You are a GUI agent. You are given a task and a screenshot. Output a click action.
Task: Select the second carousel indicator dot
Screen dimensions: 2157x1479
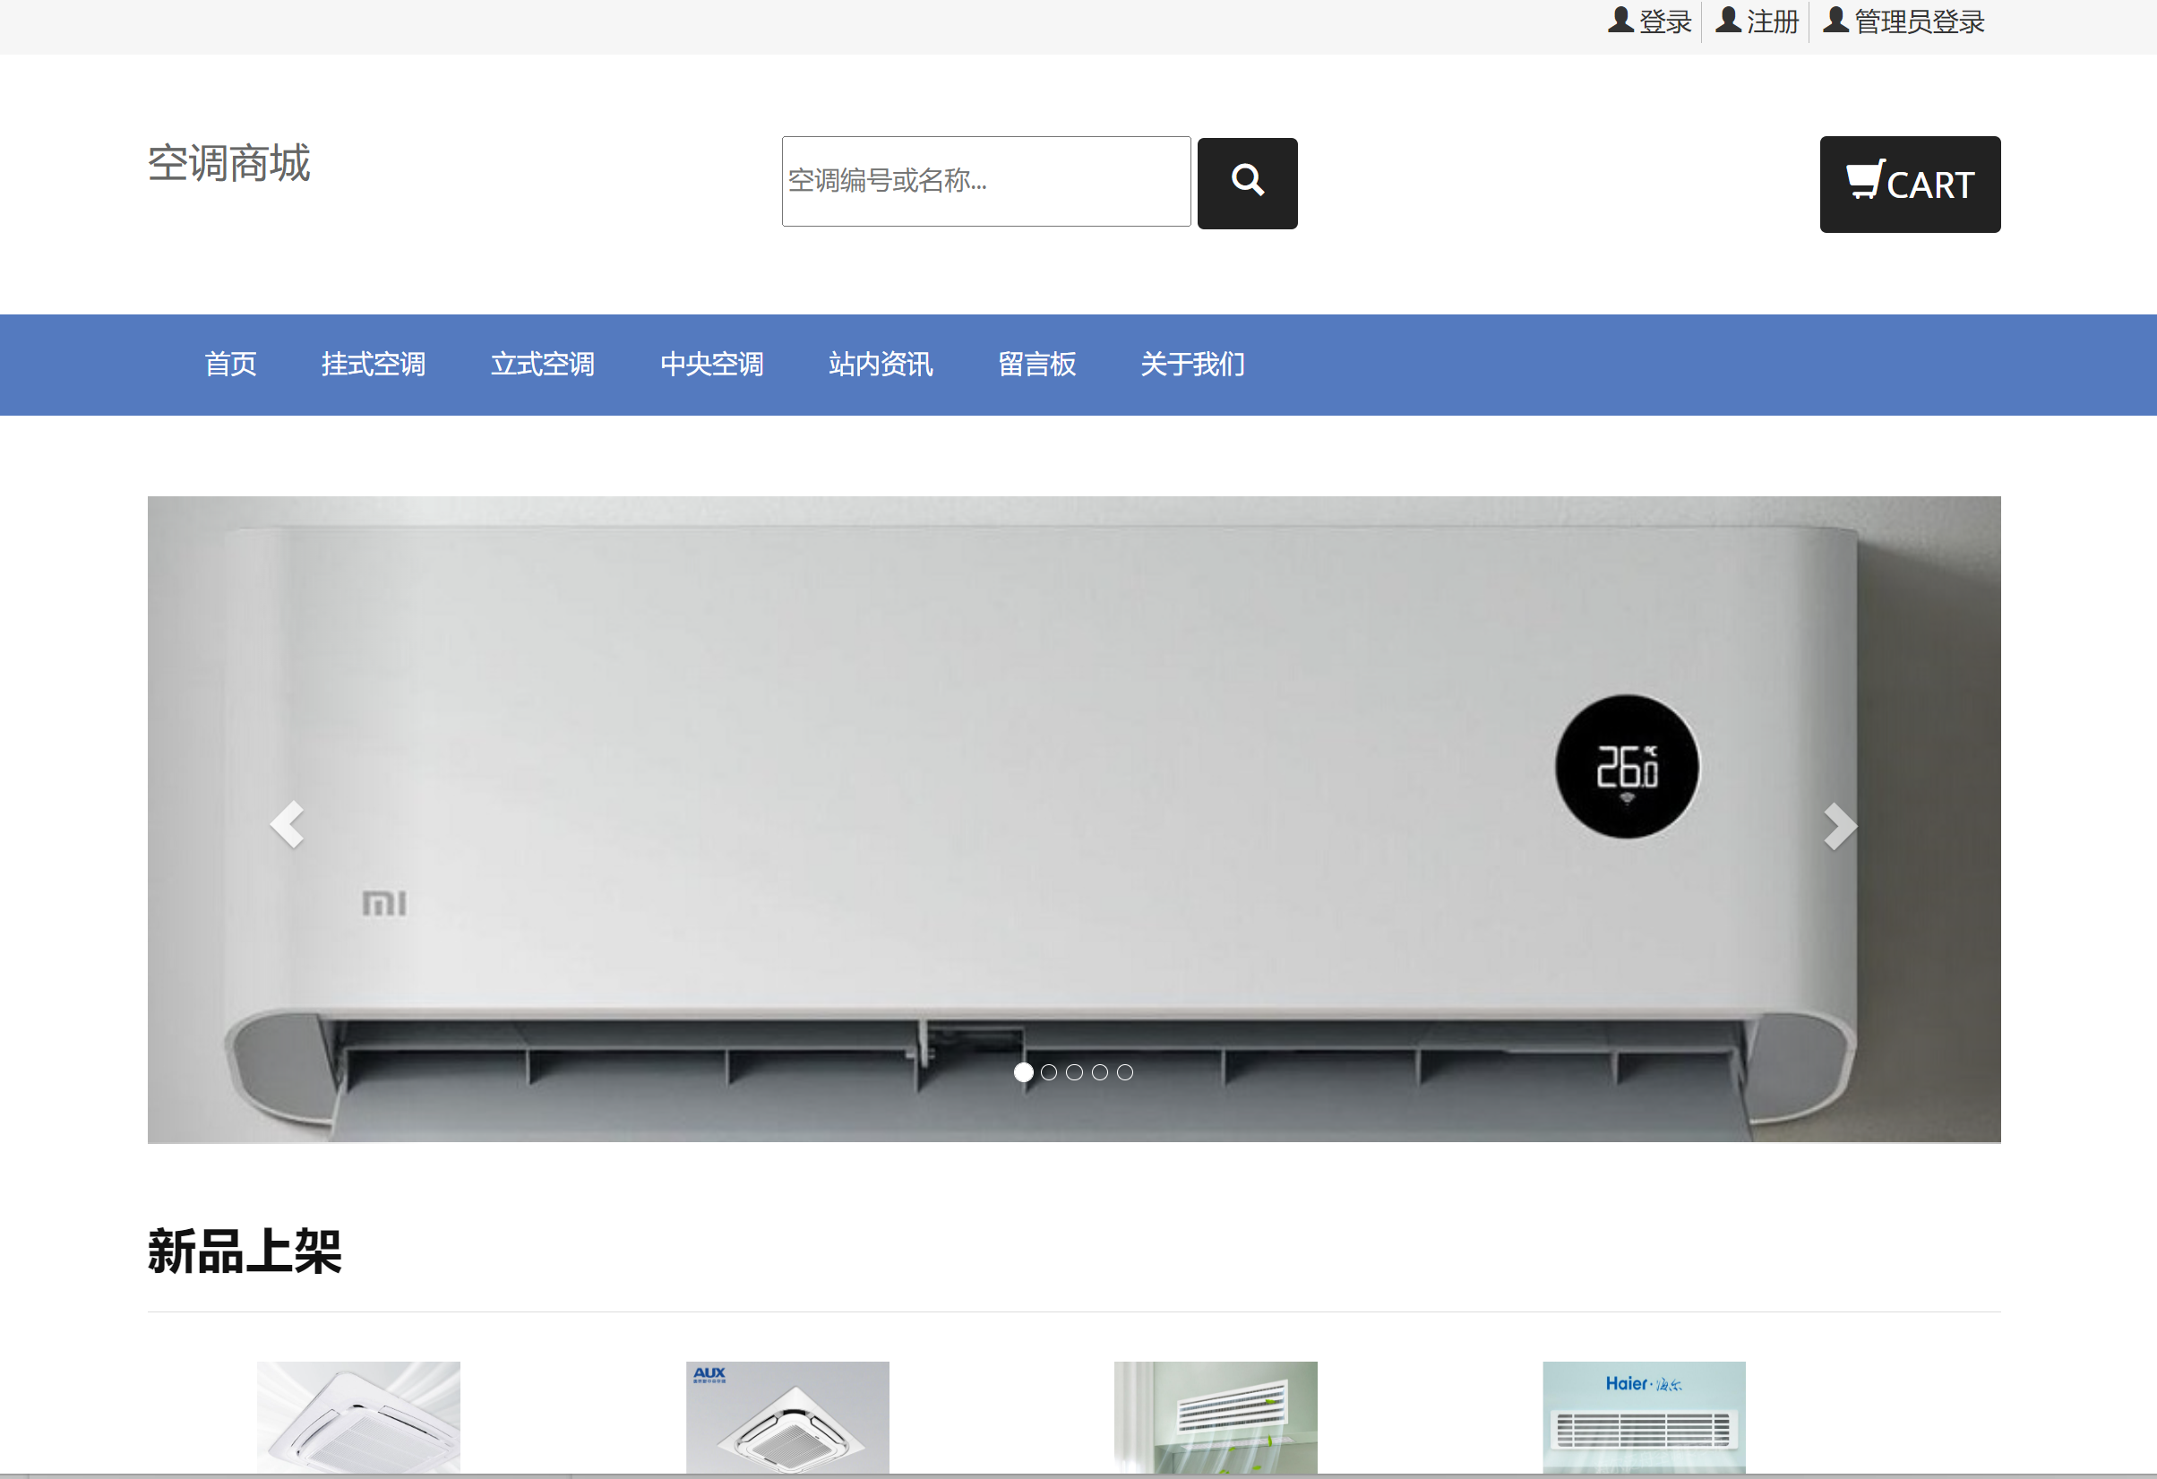click(1050, 1071)
